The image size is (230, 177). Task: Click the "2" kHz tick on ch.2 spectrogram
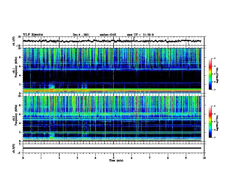[x=20, y=132]
